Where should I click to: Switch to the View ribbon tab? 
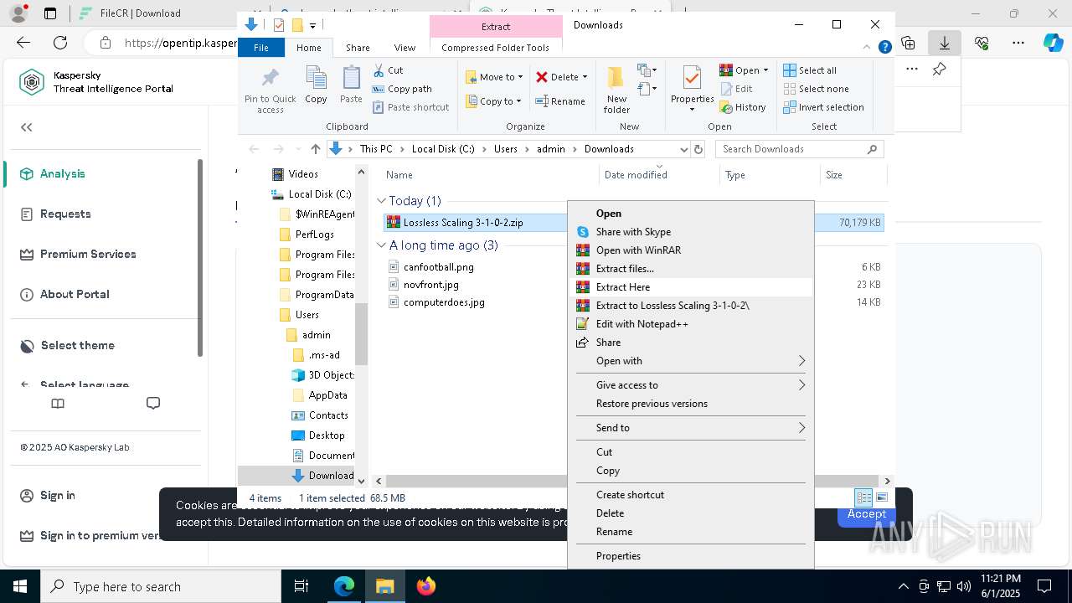(x=405, y=48)
